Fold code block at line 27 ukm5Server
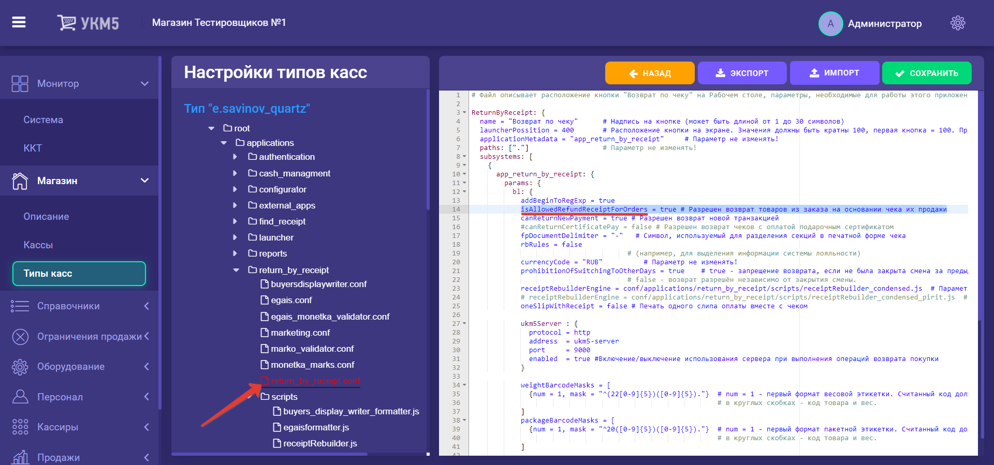Viewport: 994px width, 465px height. (464, 324)
